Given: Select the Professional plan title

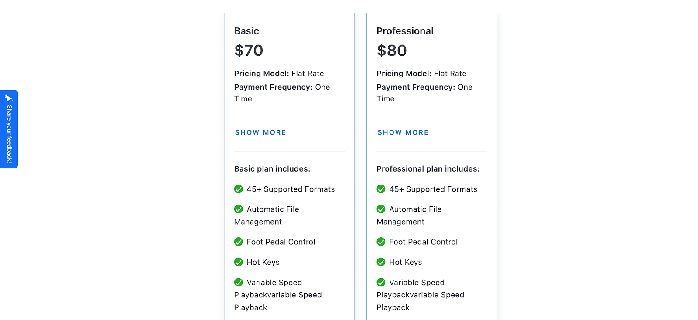Looking at the screenshot, I should 405,31.
